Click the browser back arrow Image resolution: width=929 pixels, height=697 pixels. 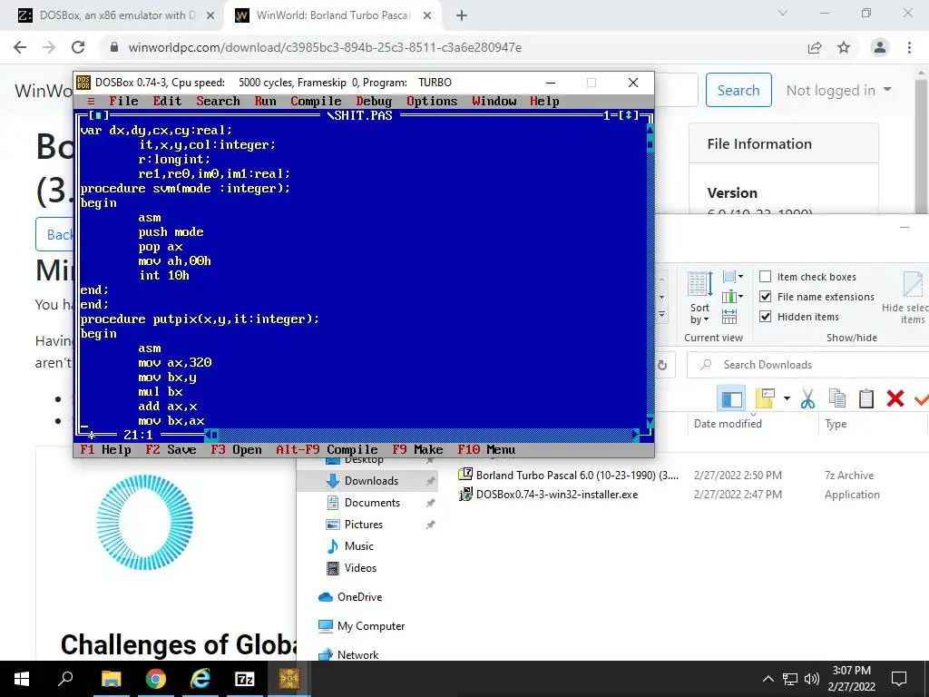(x=20, y=47)
